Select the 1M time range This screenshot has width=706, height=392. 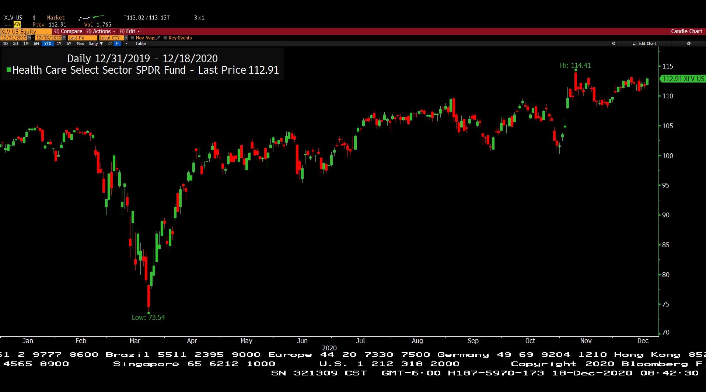tap(26, 43)
